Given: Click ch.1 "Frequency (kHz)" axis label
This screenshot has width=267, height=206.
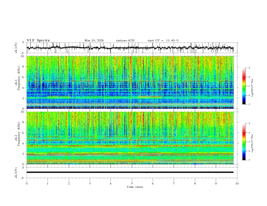Looking at the screenshot, I should pos(19,78).
